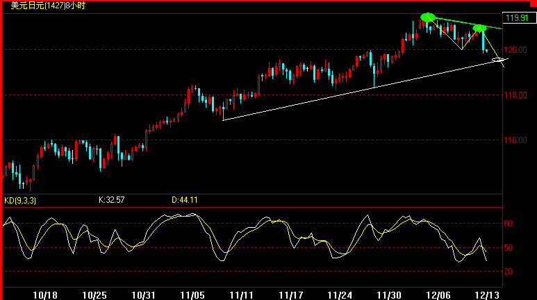Select the first green peak marker
The width and height of the screenshot is (537, 300).
[428, 17]
